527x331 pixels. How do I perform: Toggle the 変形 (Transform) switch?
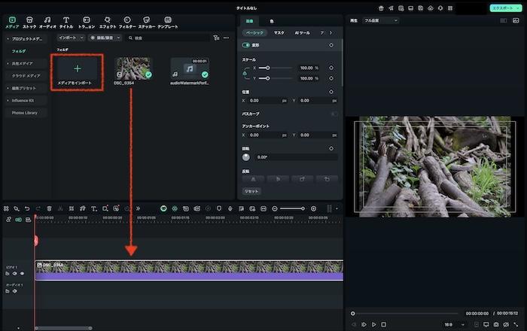click(x=246, y=45)
